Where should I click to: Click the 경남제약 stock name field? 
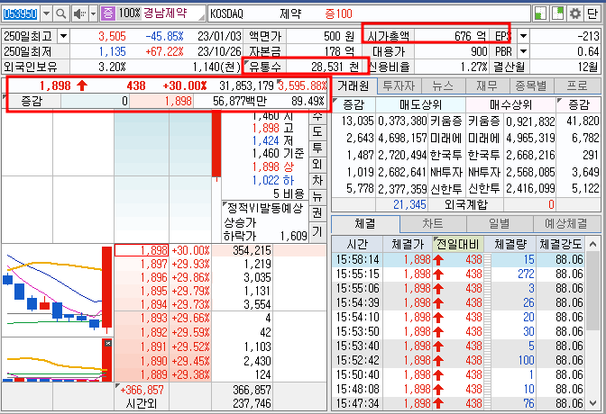(x=165, y=13)
